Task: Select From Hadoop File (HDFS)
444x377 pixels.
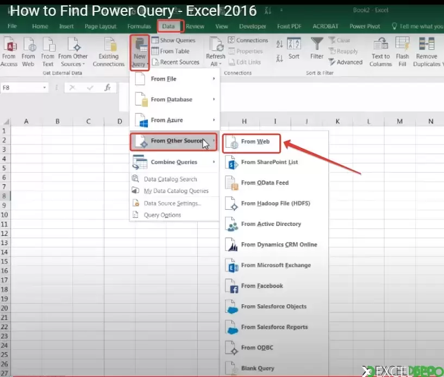Action: (x=274, y=204)
